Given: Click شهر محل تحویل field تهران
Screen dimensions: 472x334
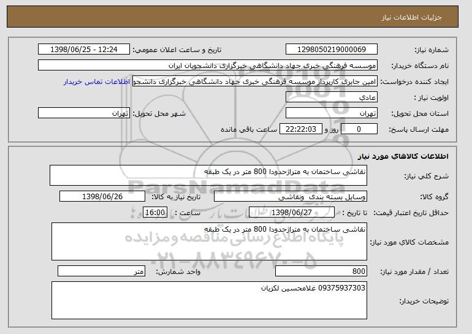Looking at the screenshot, I should pos(84,113).
